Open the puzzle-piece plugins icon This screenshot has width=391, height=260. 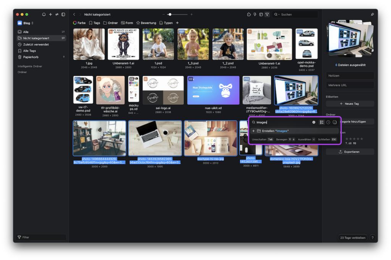click(x=249, y=15)
